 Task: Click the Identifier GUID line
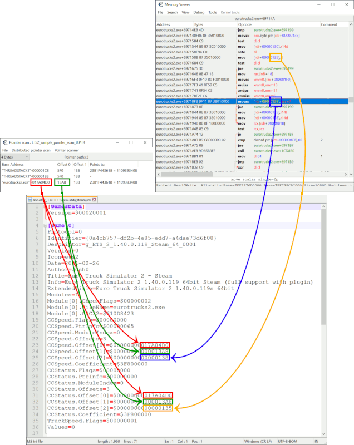[x=132, y=238]
